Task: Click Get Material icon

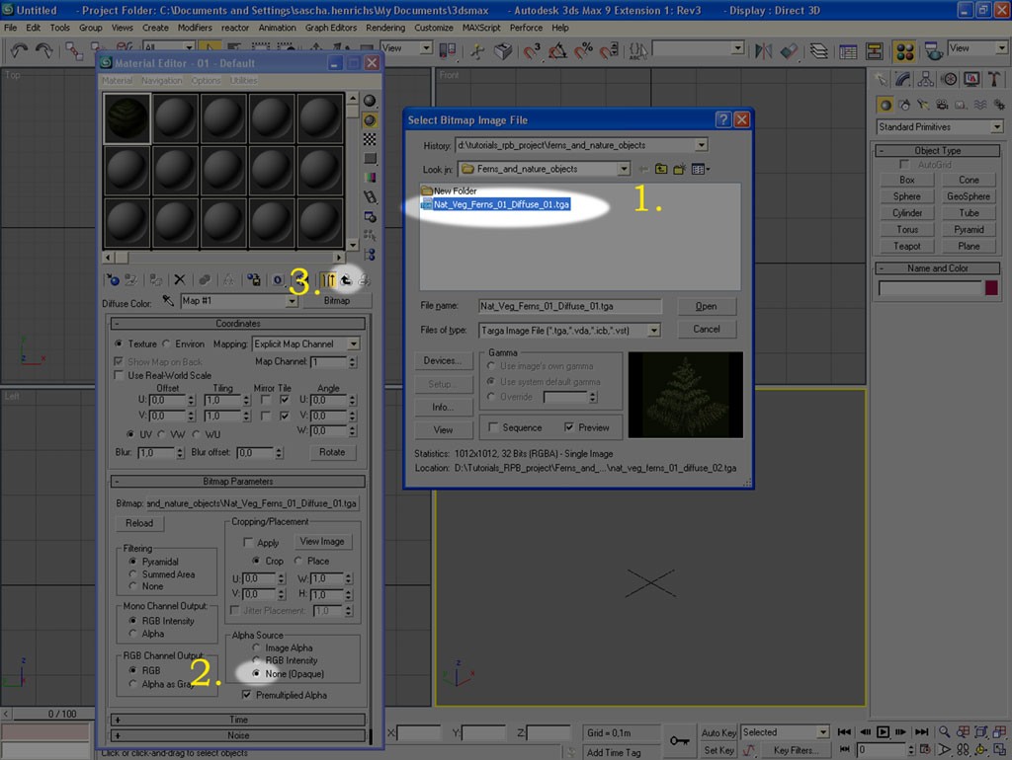Action: coord(113,279)
